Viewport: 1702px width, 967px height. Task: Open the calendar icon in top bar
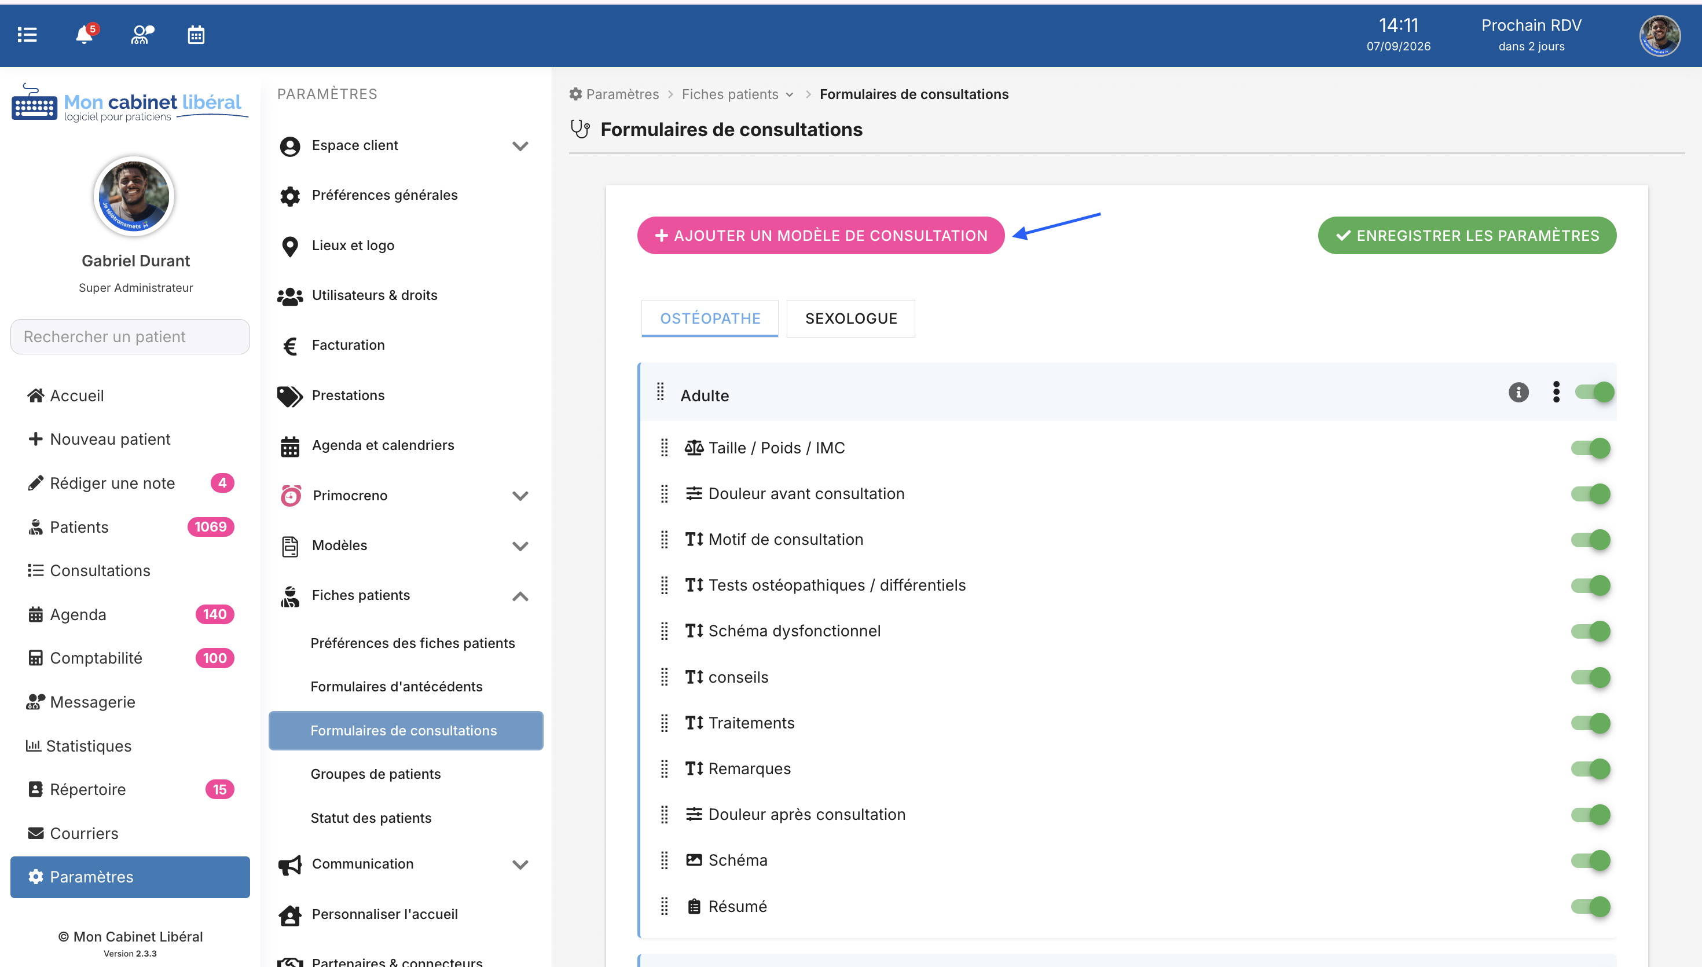tap(196, 35)
